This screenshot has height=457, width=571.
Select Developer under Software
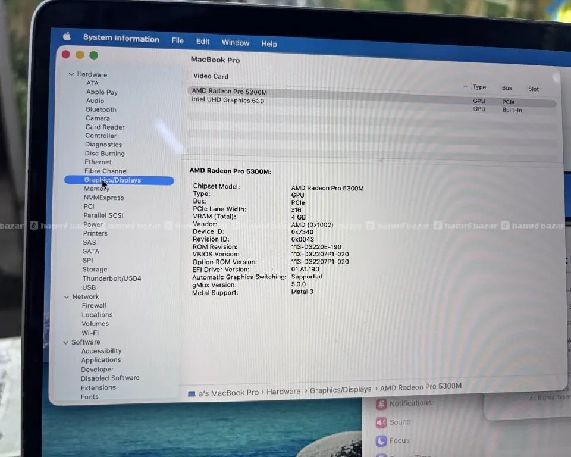tap(97, 369)
